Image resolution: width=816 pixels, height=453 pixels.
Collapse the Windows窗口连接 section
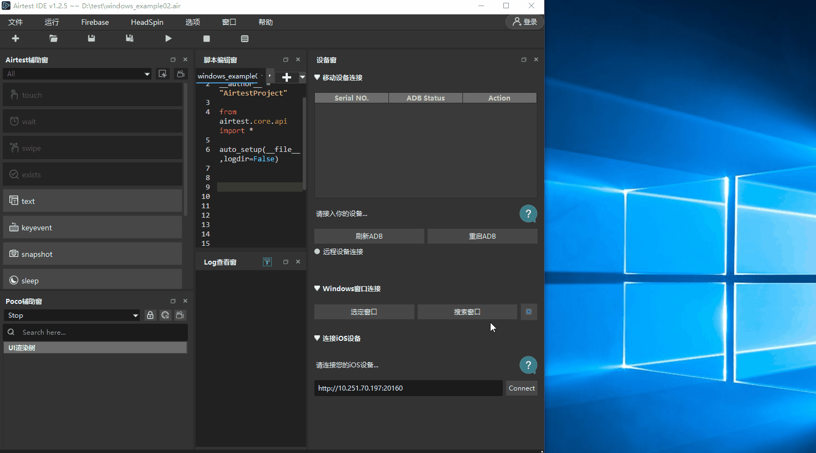[317, 288]
